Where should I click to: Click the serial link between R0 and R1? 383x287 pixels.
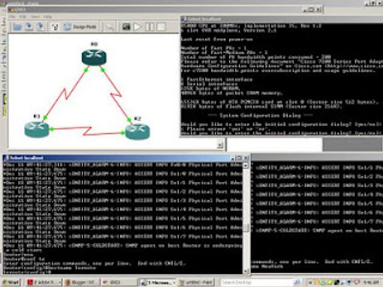[x=65, y=93]
